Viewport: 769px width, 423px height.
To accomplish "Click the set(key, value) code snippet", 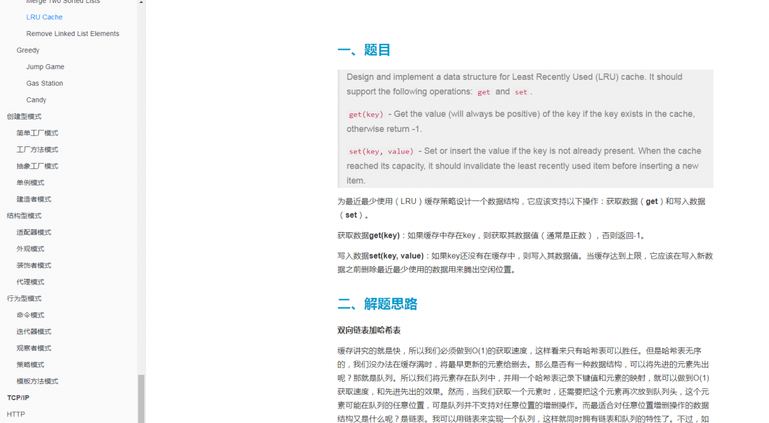I will 381,152.
